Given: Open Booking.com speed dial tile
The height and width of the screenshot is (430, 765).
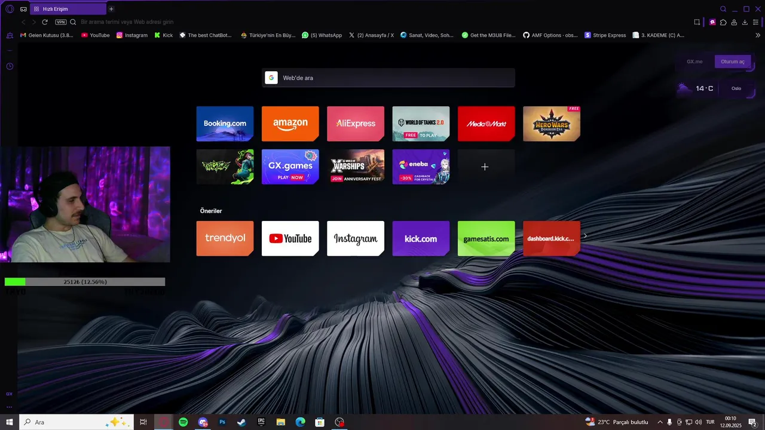Looking at the screenshot, I should tap(225, 124).
